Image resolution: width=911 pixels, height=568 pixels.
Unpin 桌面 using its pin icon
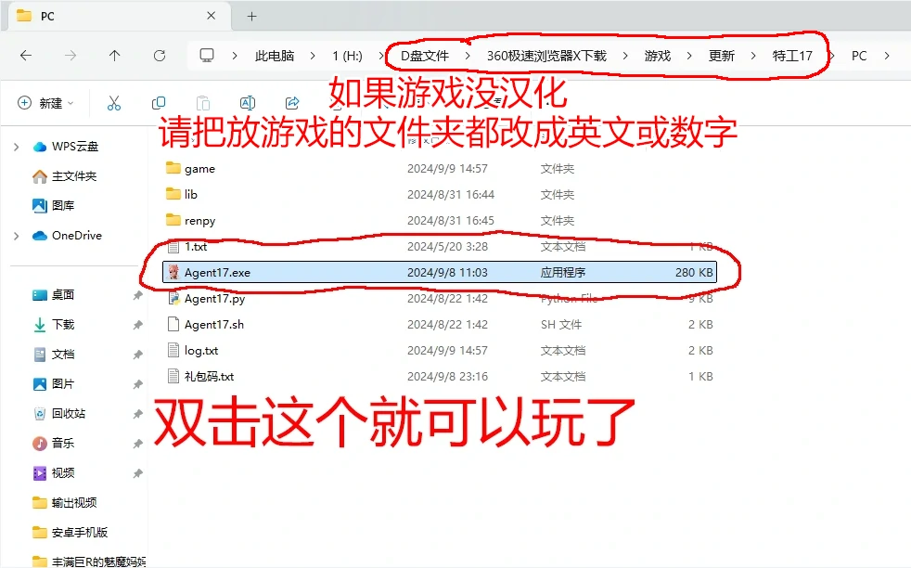137,297
